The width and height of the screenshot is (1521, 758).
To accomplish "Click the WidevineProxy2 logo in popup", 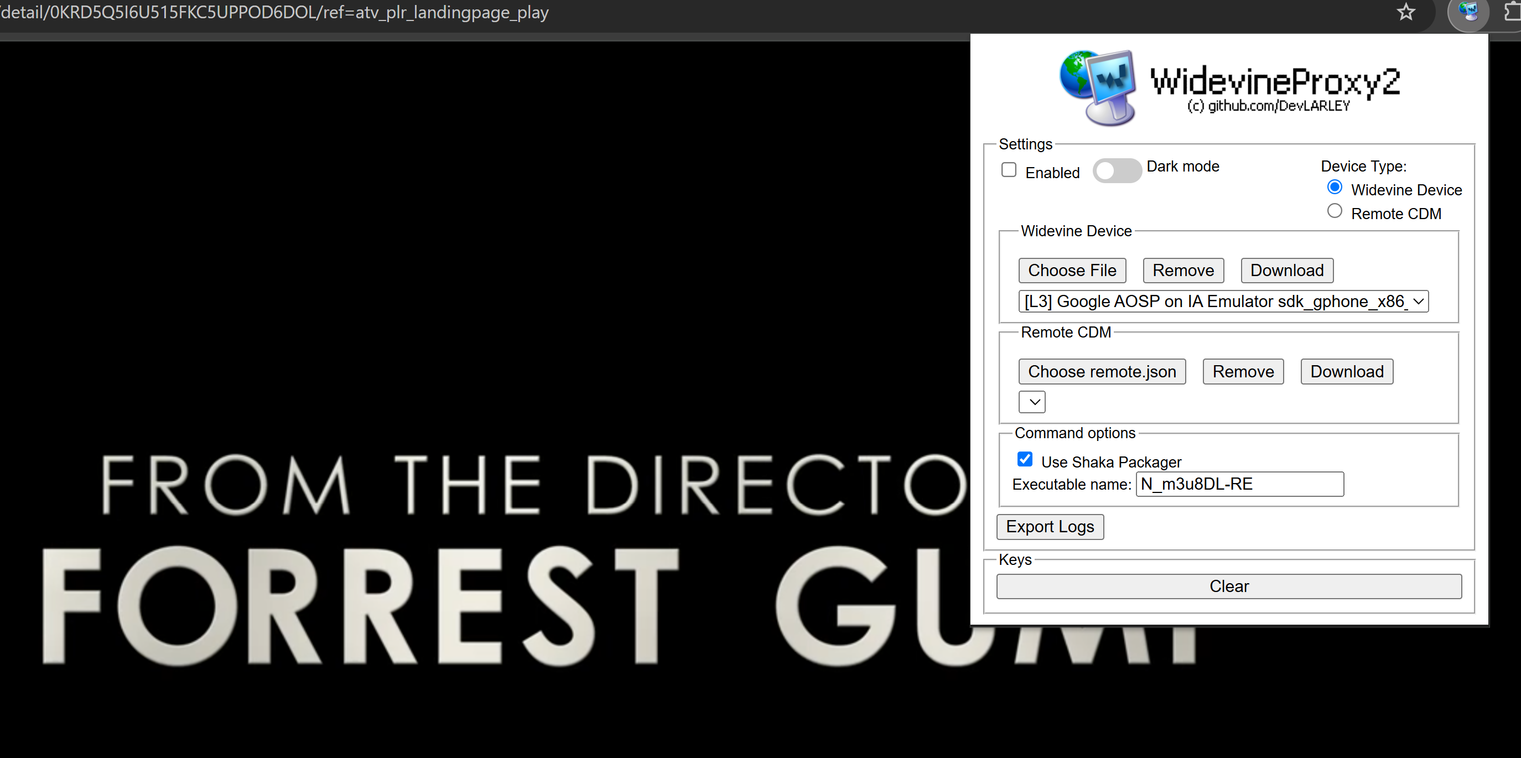I will point(1098,87).
